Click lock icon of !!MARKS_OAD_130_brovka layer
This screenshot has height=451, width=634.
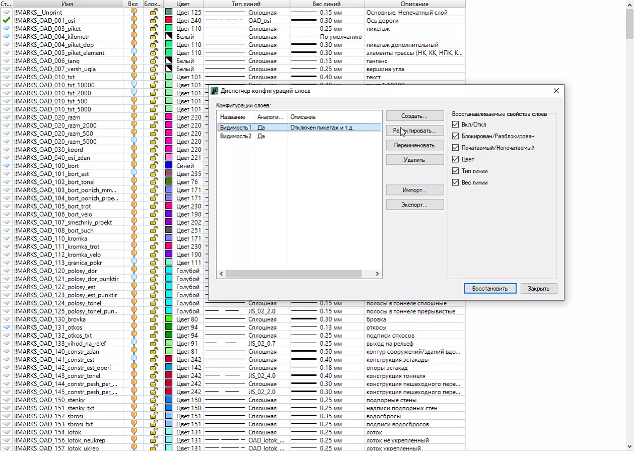pos(154,319)
